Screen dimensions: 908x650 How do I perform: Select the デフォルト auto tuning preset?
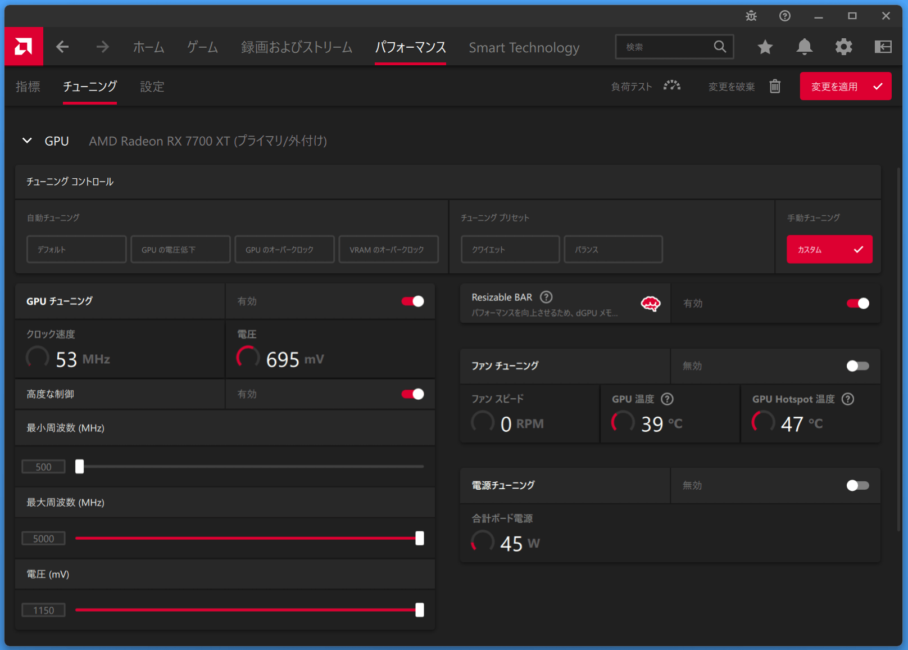[76, 249]
